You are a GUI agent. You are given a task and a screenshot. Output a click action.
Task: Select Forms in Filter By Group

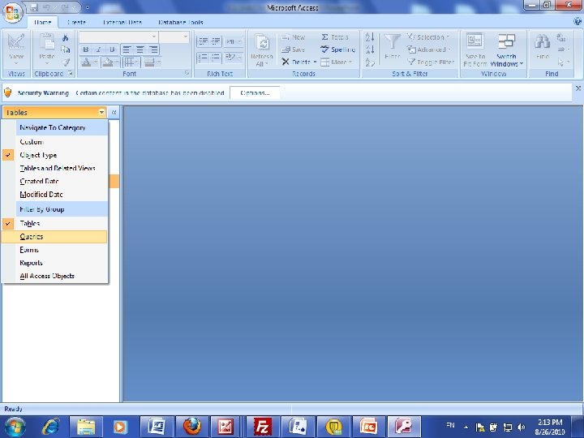click(x=55, y=250)
